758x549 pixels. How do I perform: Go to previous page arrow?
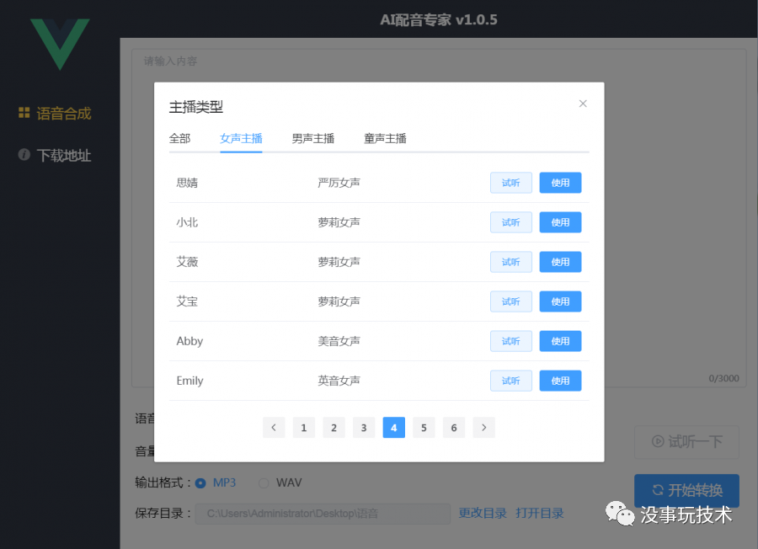[274, 427]
